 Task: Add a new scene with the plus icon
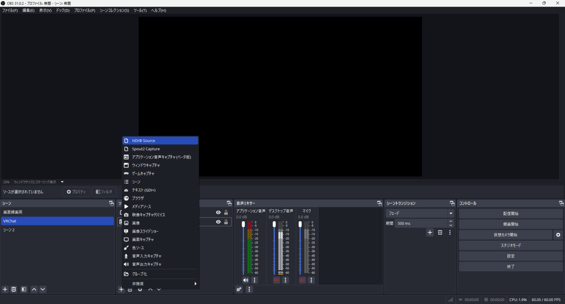(5, 289)
